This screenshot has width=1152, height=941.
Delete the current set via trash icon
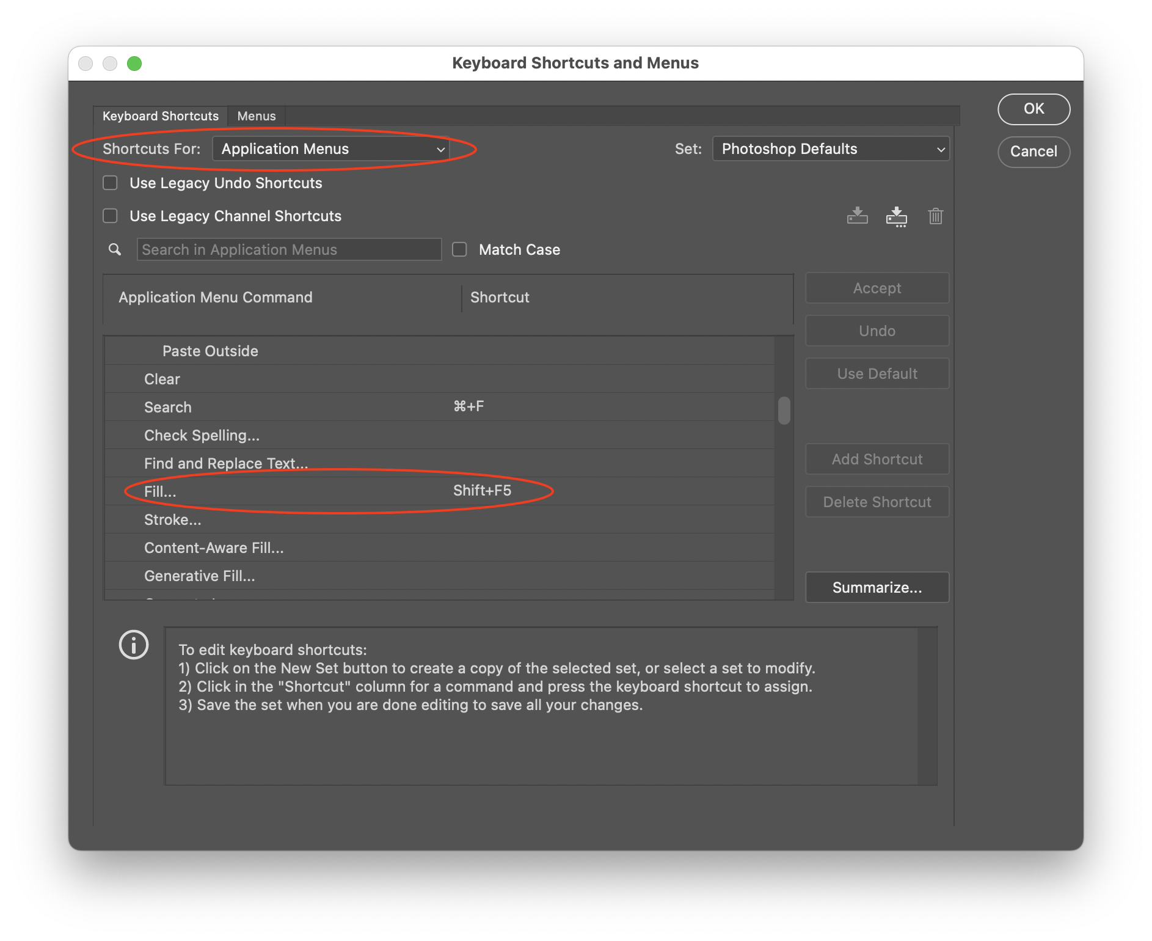pyautogui.click(x=936, y=216)
